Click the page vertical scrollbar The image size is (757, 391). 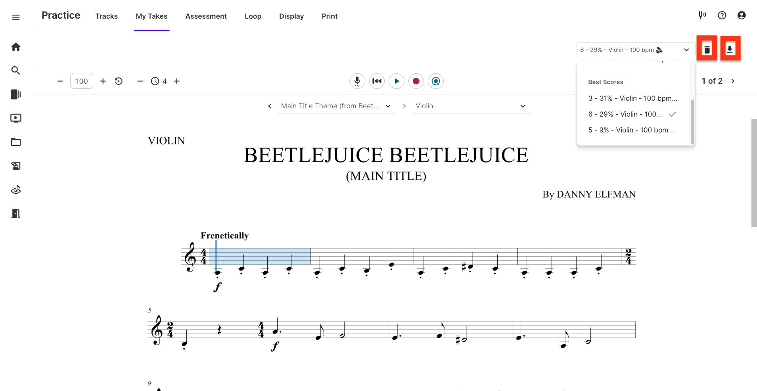[754, 173]
